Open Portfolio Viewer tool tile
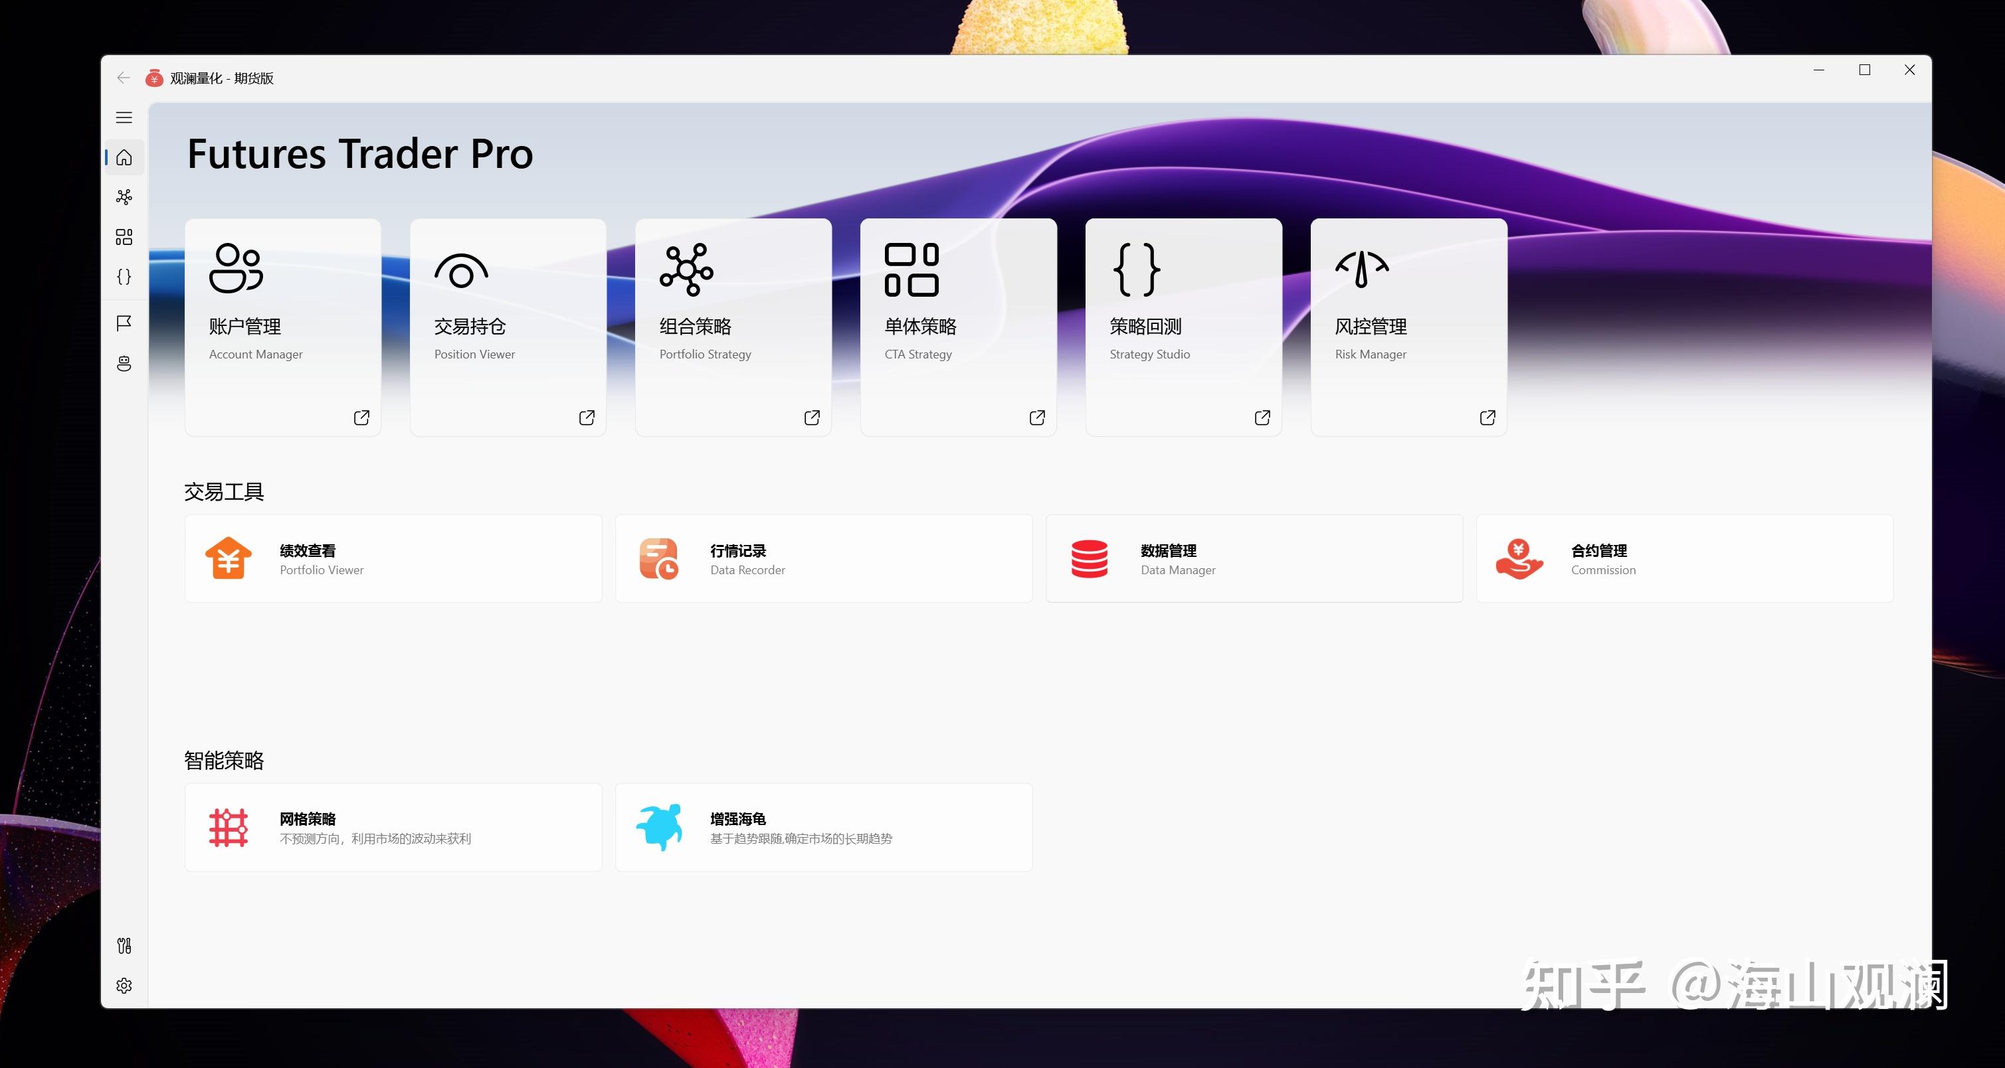The width and height of the screenshot is (2005, 1068). [x=393, y=558]
